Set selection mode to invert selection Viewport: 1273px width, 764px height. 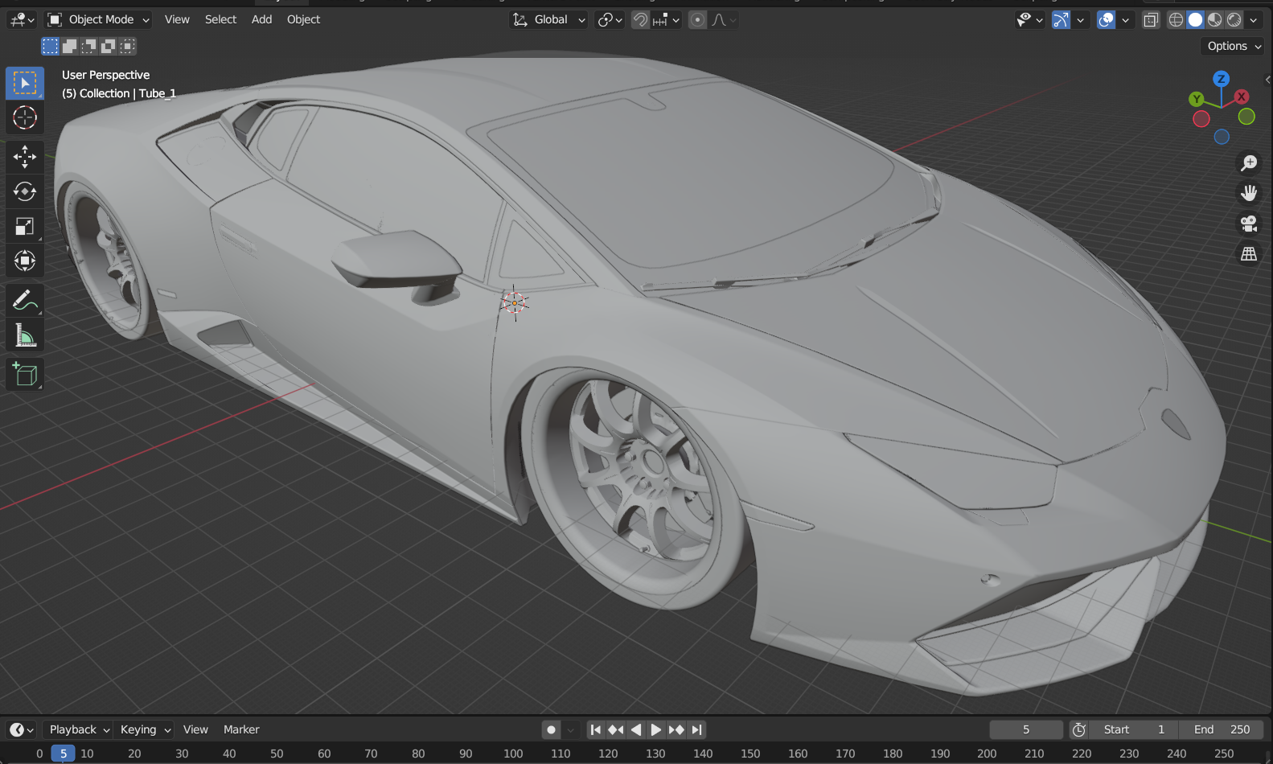tap(108, 46)
